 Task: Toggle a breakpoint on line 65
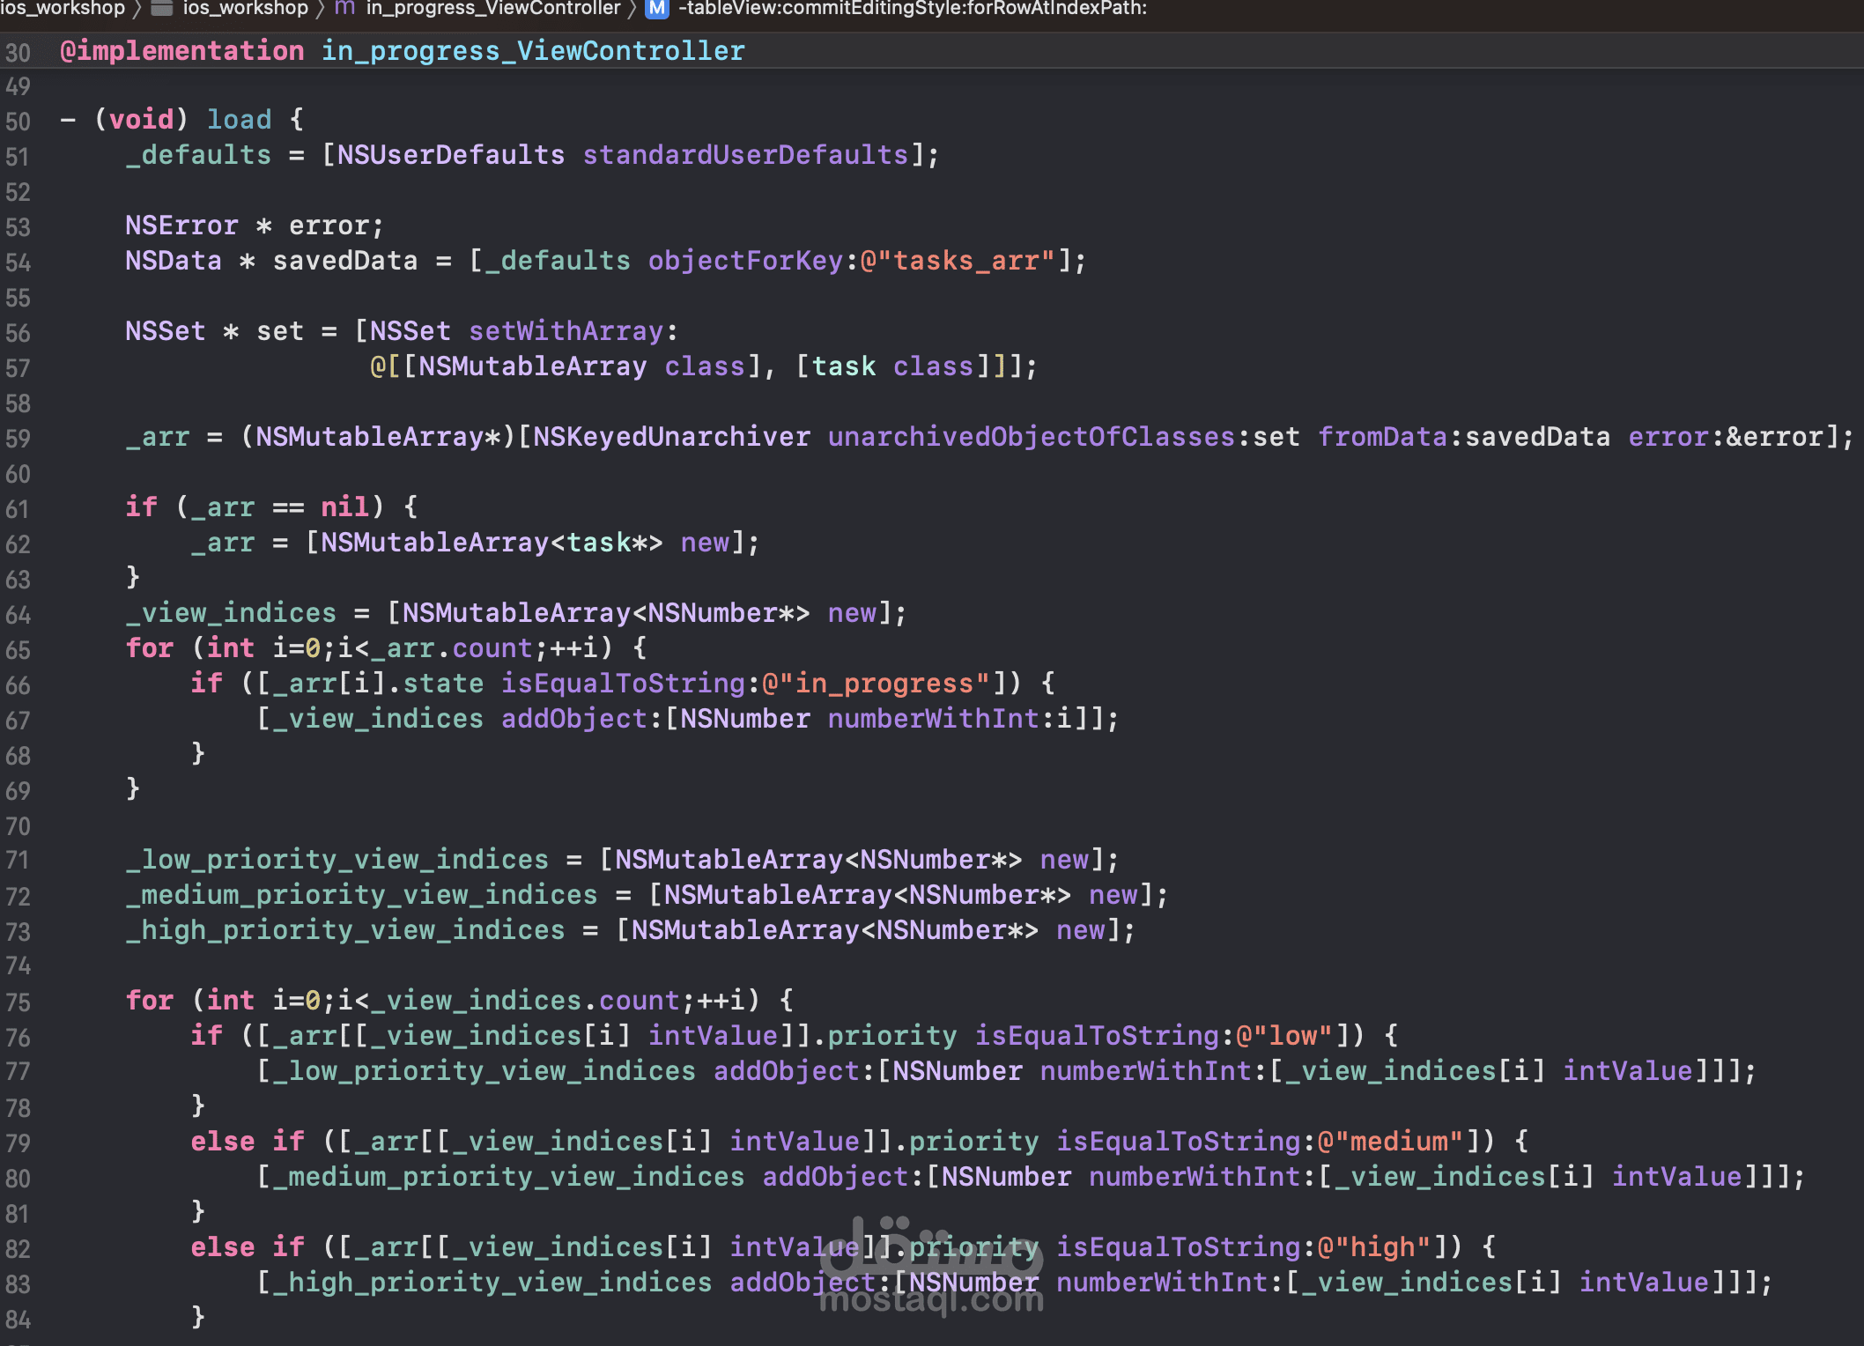18,649
